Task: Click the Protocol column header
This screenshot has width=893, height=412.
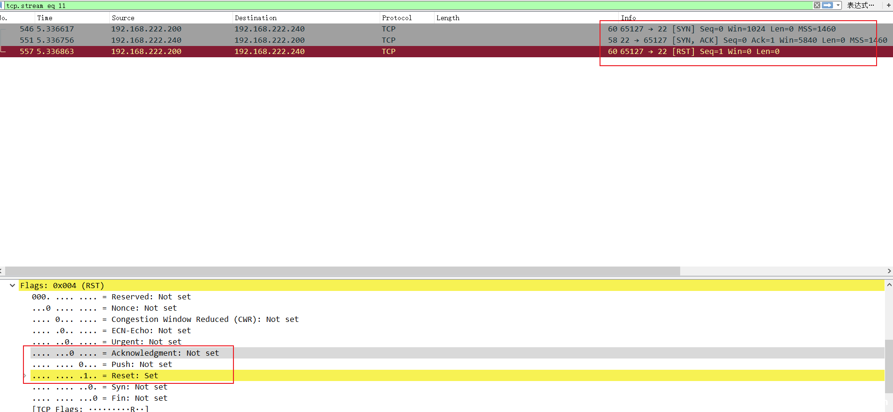Action: pos(397,18)
